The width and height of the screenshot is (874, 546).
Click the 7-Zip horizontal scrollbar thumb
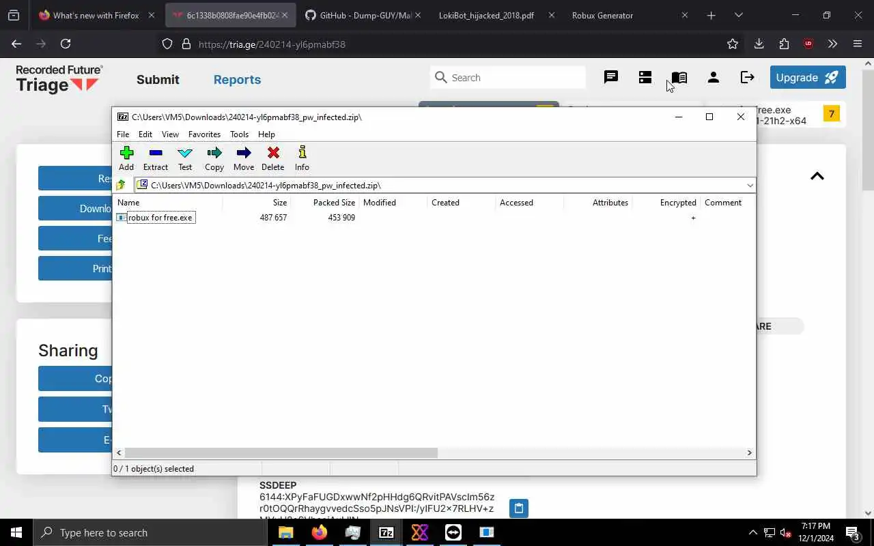[281, 452]
